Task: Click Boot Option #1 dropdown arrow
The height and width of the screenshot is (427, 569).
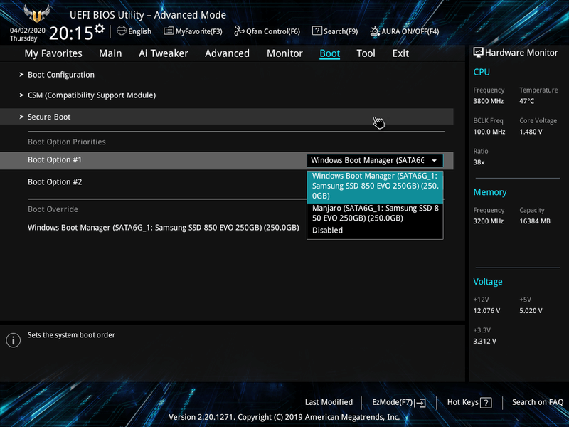Action: coord(434,161)
